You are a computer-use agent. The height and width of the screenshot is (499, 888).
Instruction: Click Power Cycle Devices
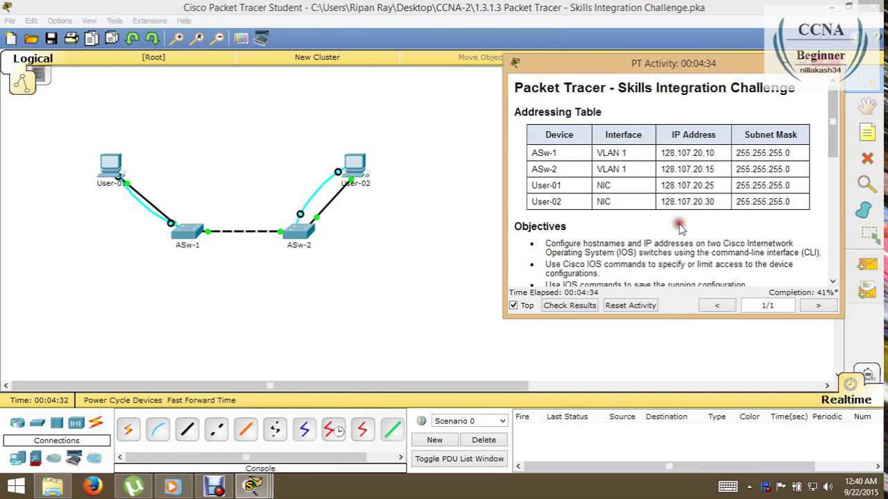click(123, 401)
